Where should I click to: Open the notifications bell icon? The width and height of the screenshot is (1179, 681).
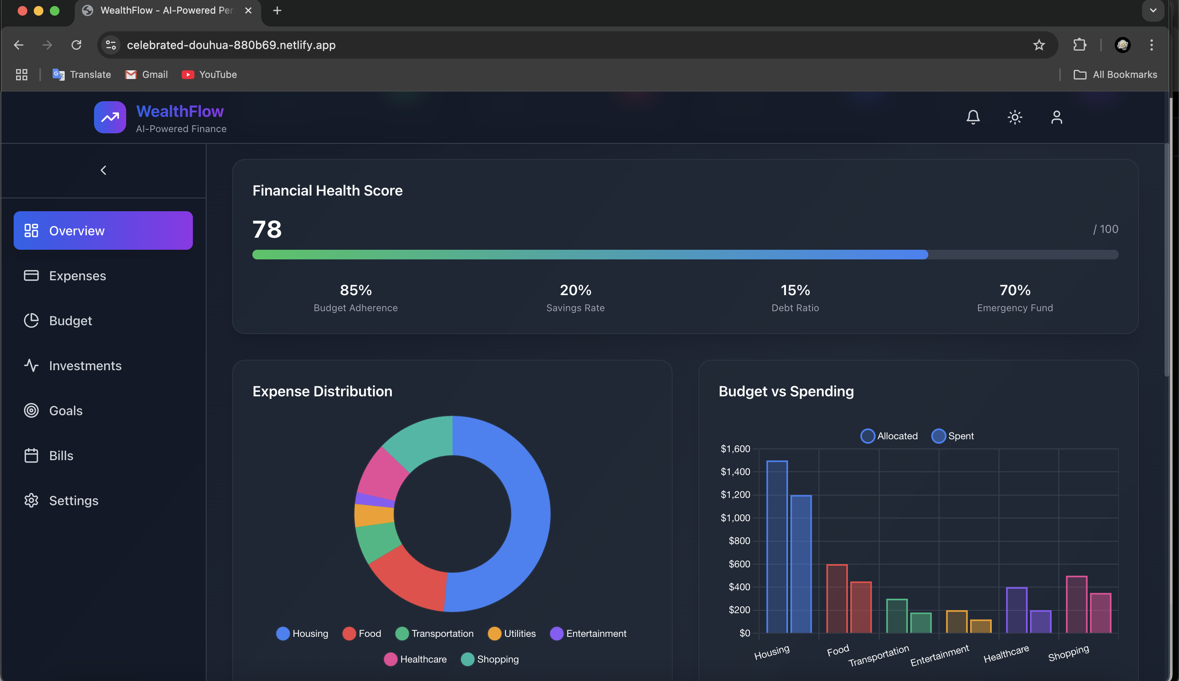click(x=973, y=117)
